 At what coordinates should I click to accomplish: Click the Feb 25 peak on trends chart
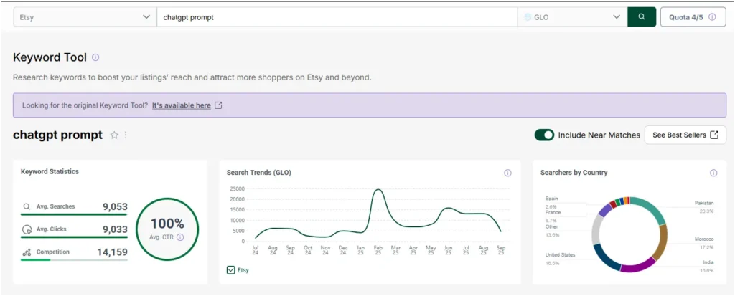coord(378,190)
